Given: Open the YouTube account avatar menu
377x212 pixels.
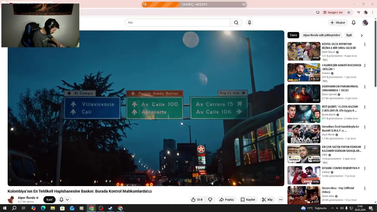Looking at the screenshot, I should [365, 23].
